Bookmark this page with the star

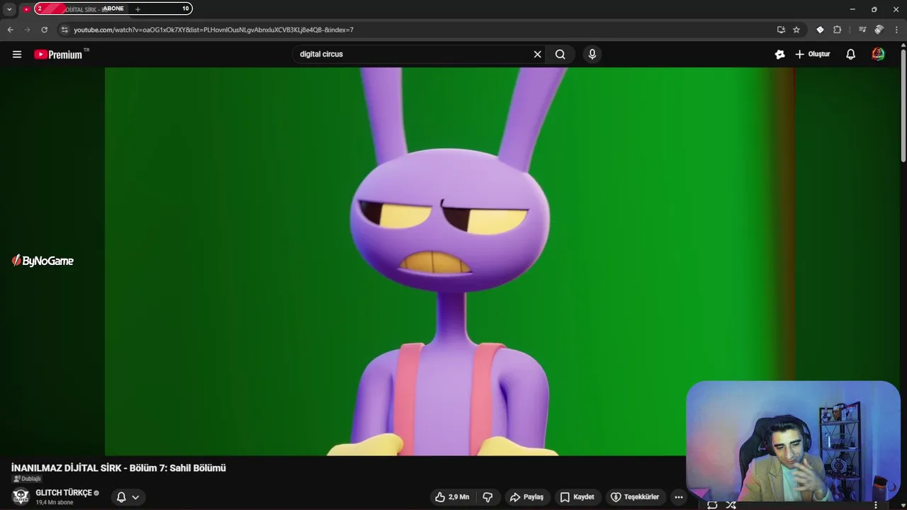[x=796, y=30]
